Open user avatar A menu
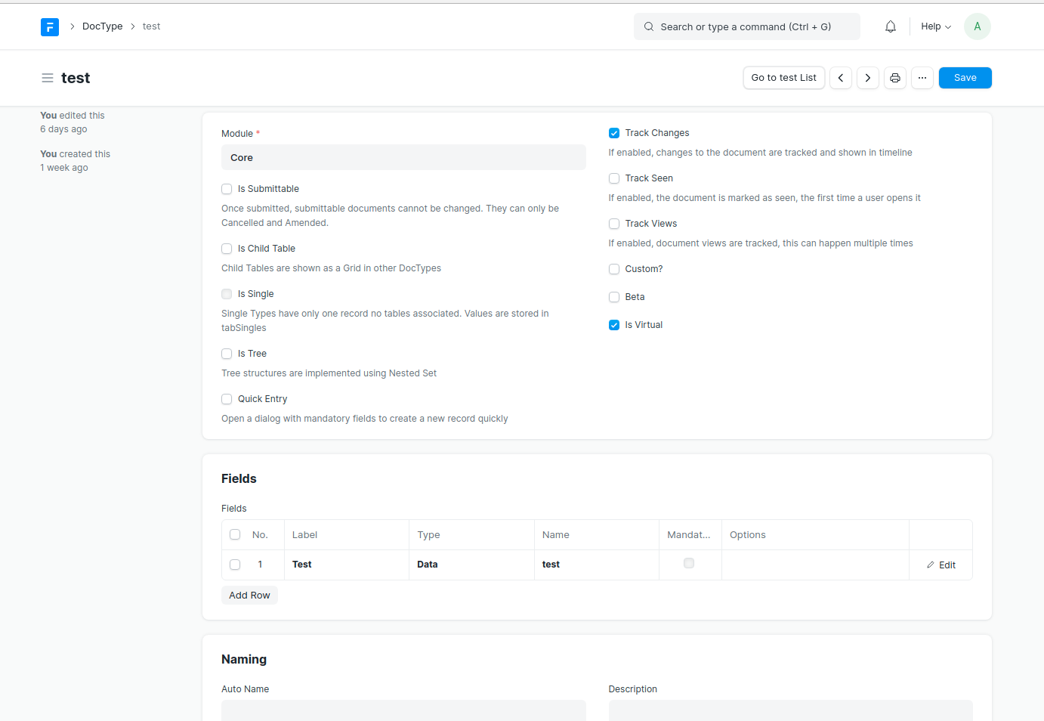1044x721 pixels. click(977, 26)
